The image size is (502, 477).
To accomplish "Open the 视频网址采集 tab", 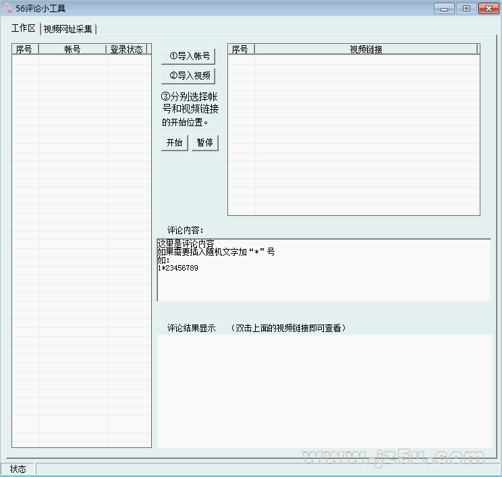I will (68, 29).
